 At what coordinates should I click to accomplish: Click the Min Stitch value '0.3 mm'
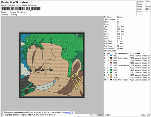(120, 44)
